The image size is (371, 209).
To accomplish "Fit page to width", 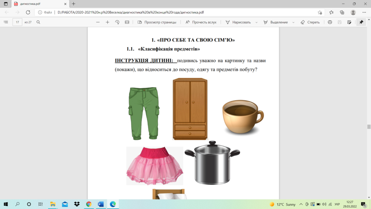I will (x=127, y=22).
